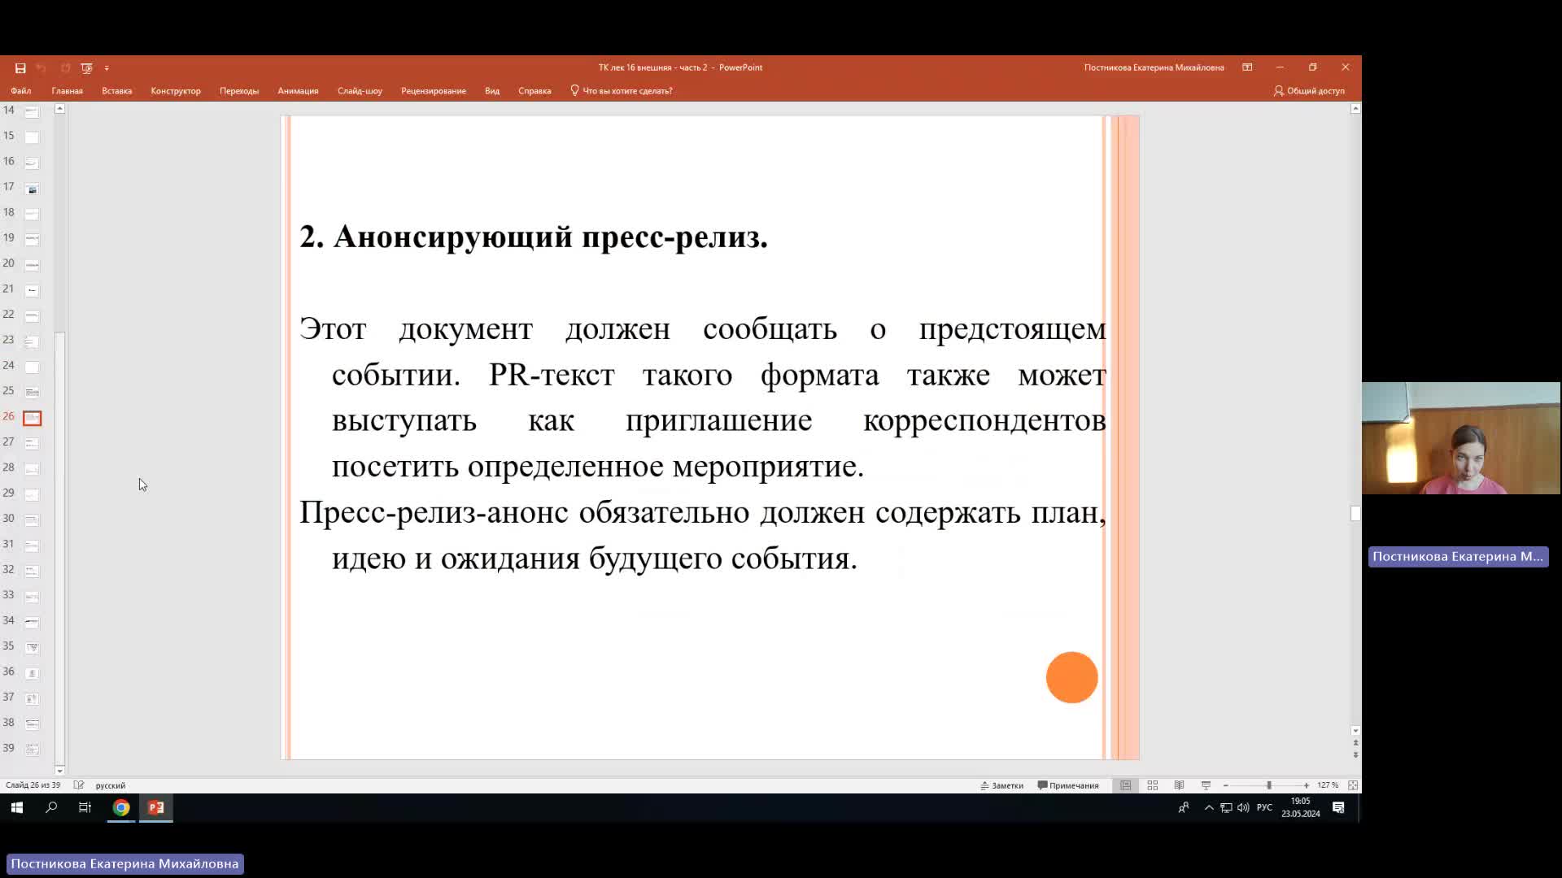Viewport: 1562px width, 878px height.
Task: Open the Справка ribbon tab
Action: point(534,91)
